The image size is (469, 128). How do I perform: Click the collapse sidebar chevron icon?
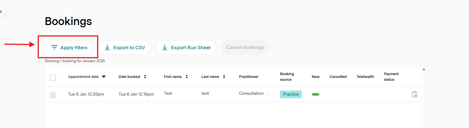pos(1,12)
